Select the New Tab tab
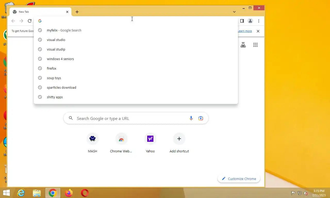The width and height of the screenshot is (330, 198). click(x=40, y=12)
